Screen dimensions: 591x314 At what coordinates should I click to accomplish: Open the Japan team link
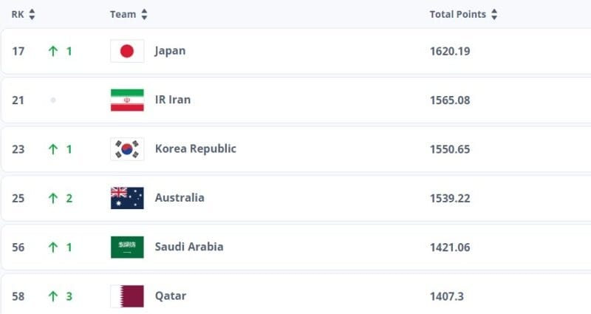[x=170, y=51]
